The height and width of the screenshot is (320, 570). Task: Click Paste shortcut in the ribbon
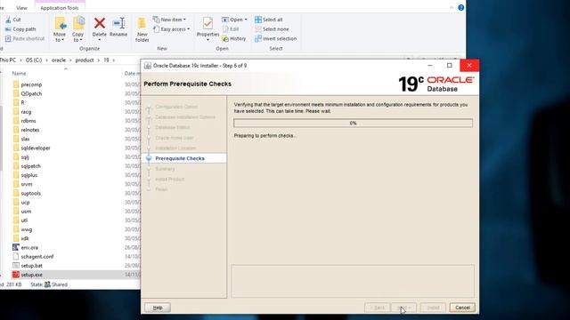(25, 38)
